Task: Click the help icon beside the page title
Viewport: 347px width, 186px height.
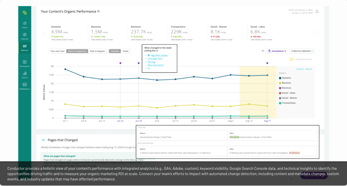Action: (99, 11)
